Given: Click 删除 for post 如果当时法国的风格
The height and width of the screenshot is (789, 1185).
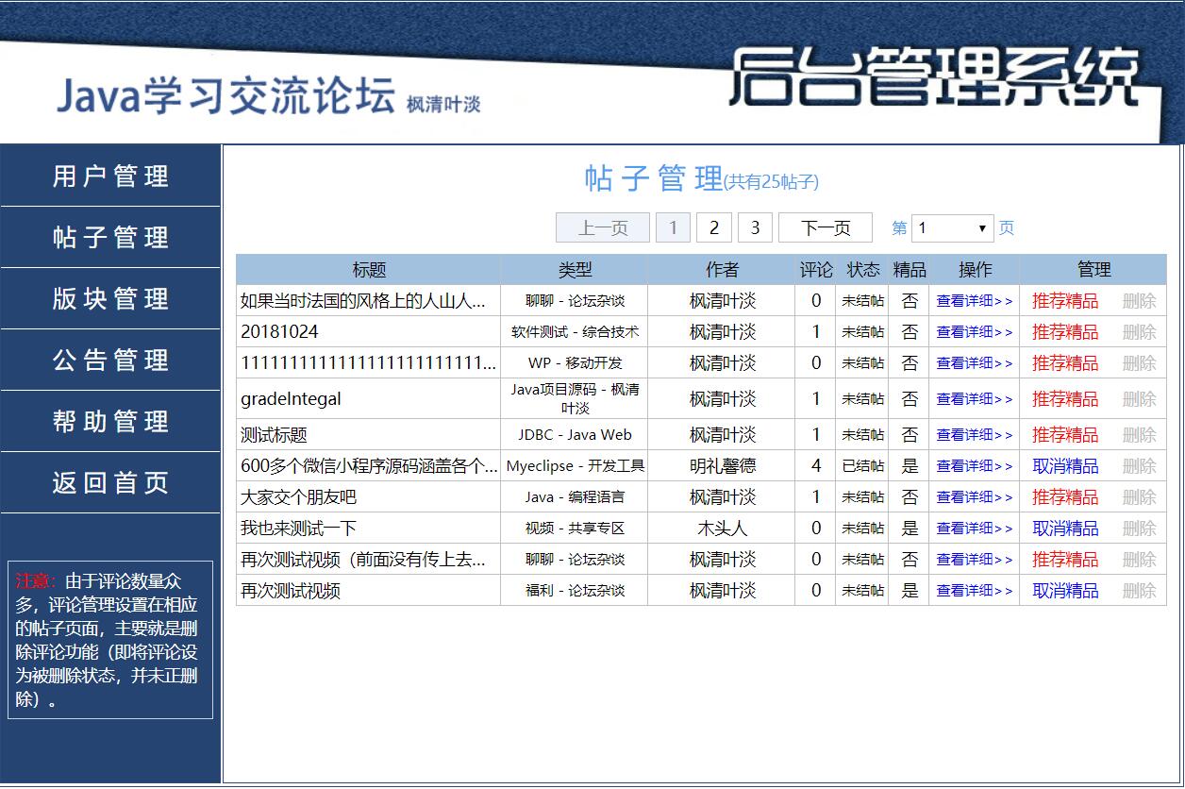Looking at the screenshot, I should pyautogui.click(x=1139, y=301).
